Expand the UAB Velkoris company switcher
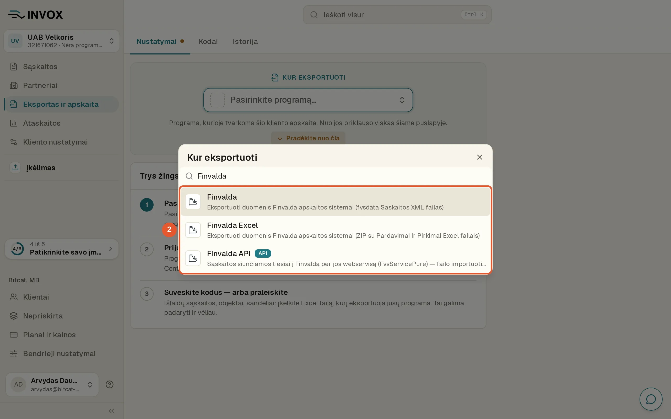Viewport: 671px width, 419px height. pos(62,41)
